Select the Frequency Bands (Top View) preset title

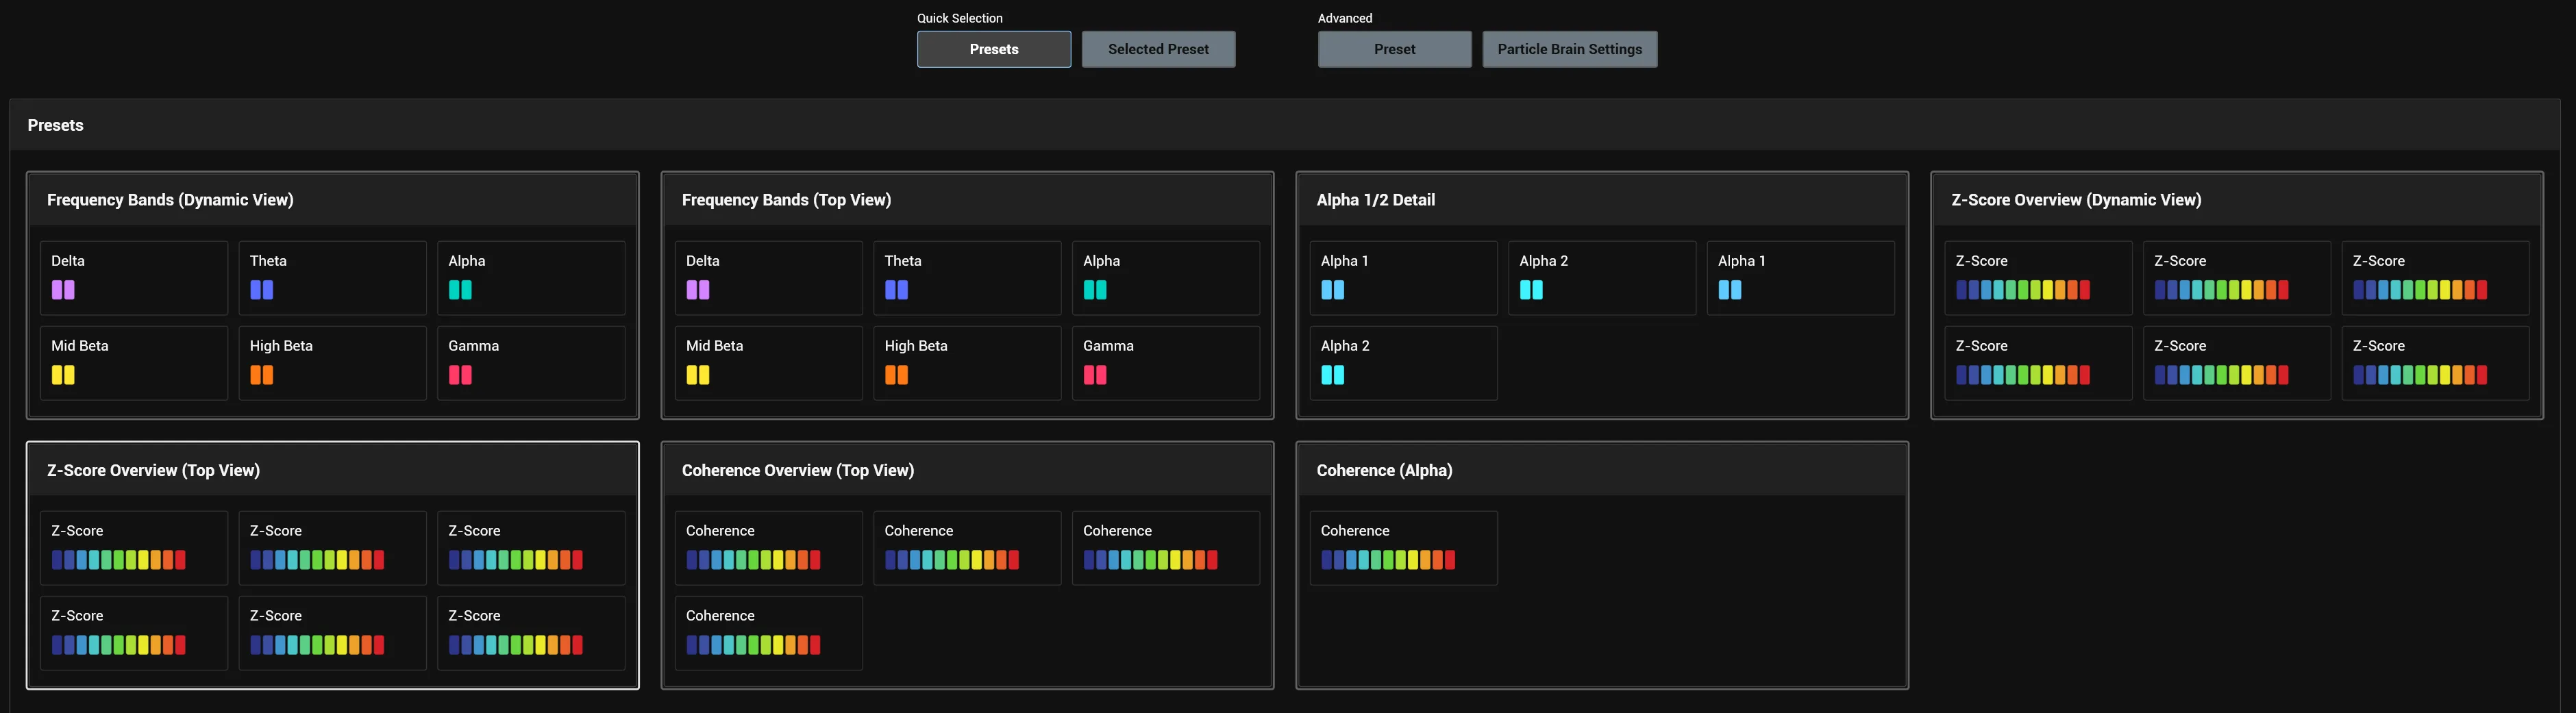point(786,200)
